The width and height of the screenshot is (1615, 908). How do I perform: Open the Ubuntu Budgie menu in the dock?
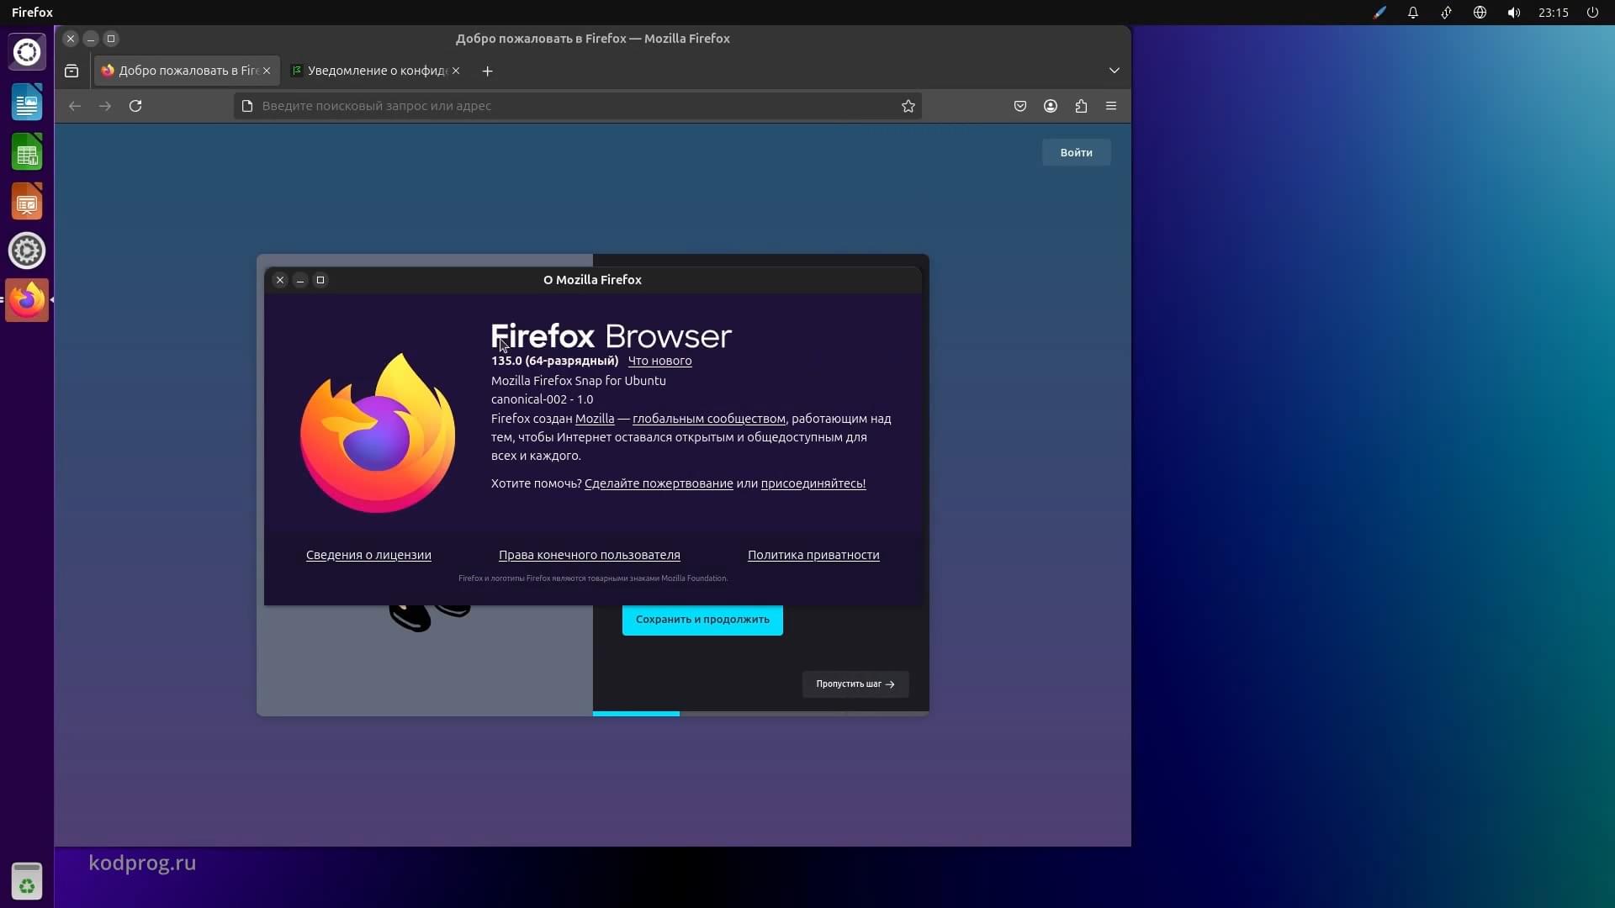point(27,52)
